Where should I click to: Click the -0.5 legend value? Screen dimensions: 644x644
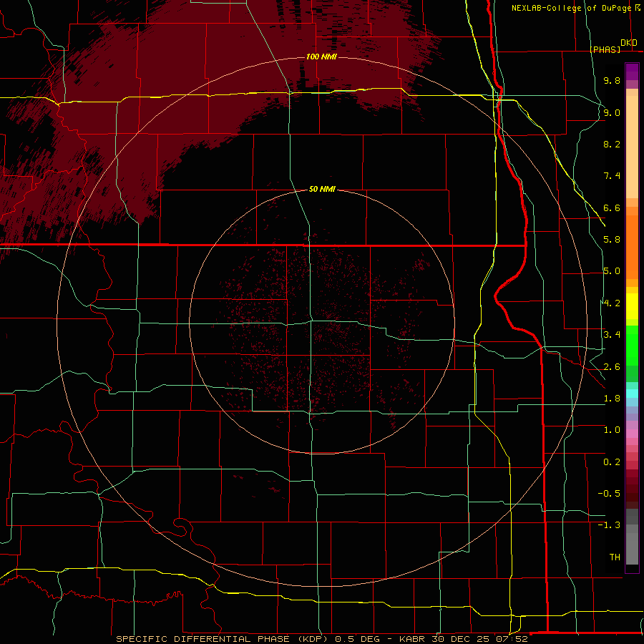pyautogui.click(x=609, y=494)
